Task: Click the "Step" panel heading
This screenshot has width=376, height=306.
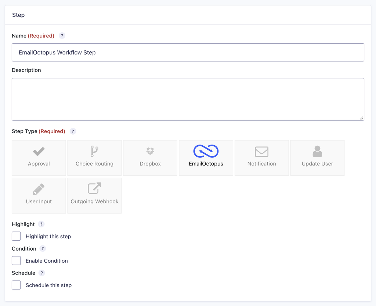Action: [18, 15]
